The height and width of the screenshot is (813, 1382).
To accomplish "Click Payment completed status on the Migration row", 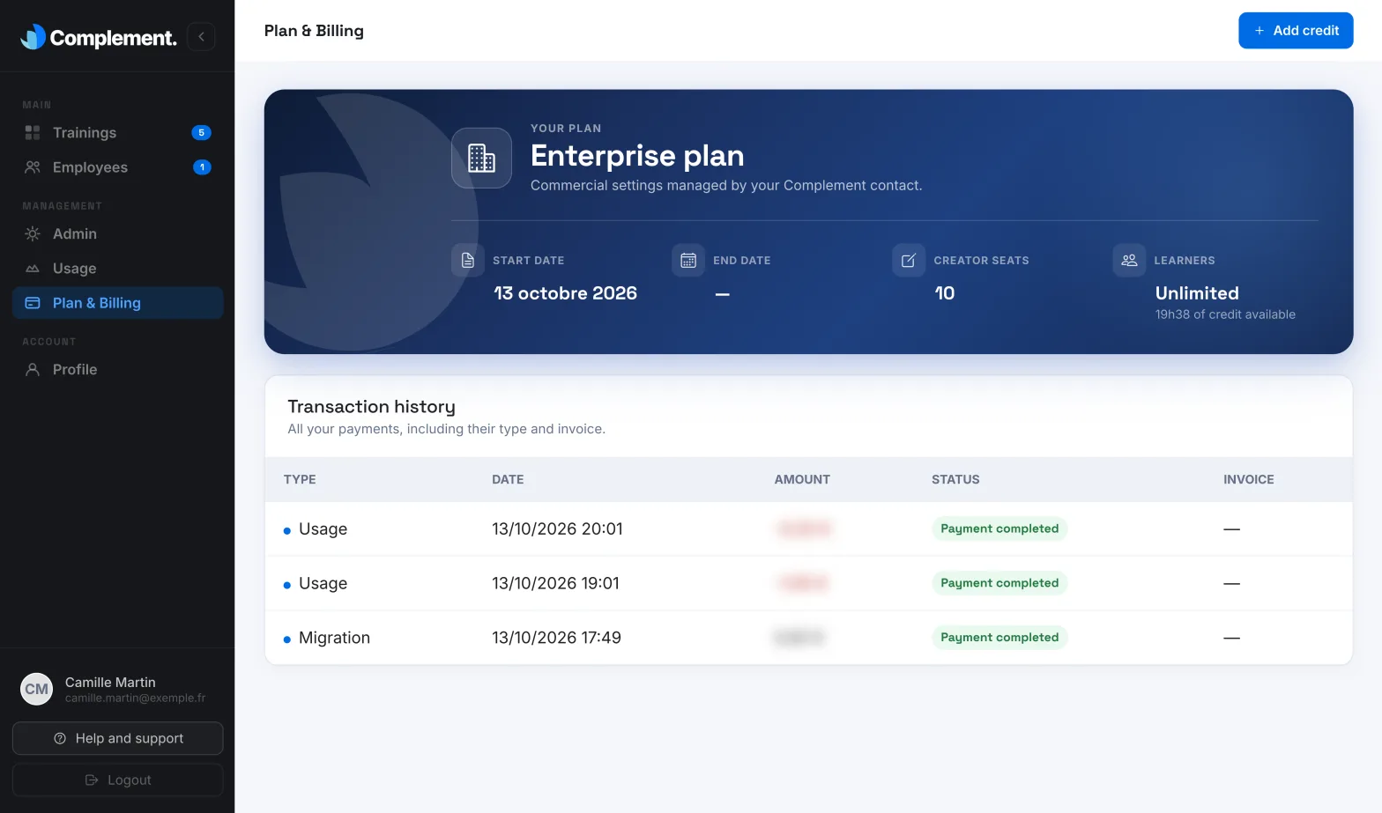I will tap(999, 638).
